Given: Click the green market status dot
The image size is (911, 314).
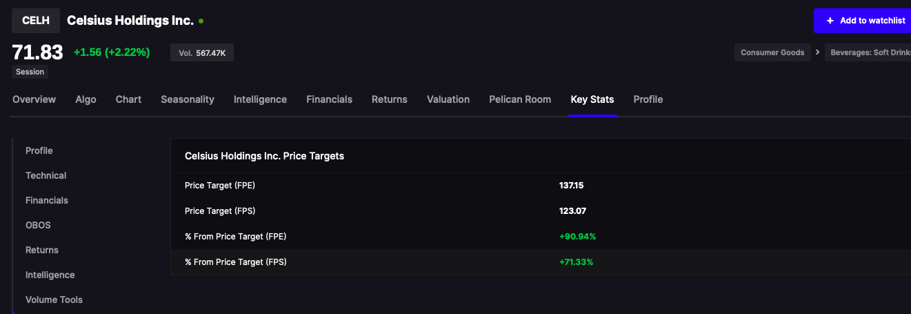Looking at the screenshot, I should click(x=201, y=21).
